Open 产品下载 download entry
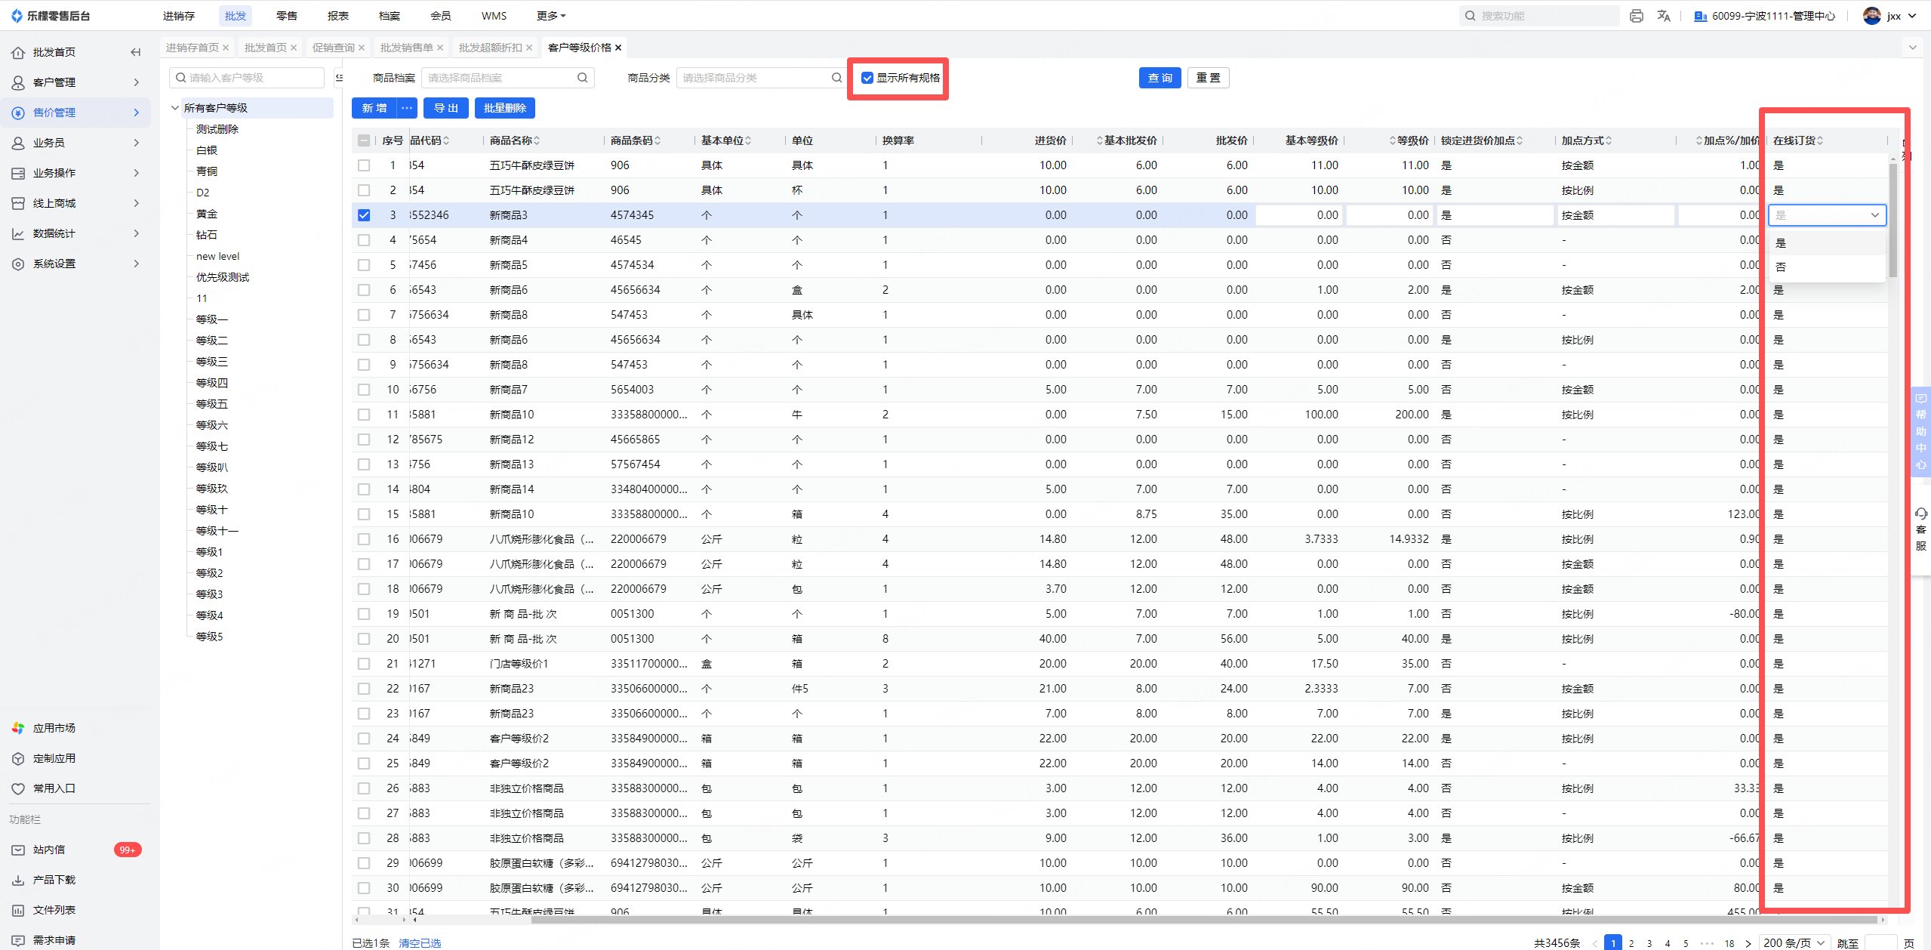This screenshot has height=950, width=1931. [x=54, y=880]
